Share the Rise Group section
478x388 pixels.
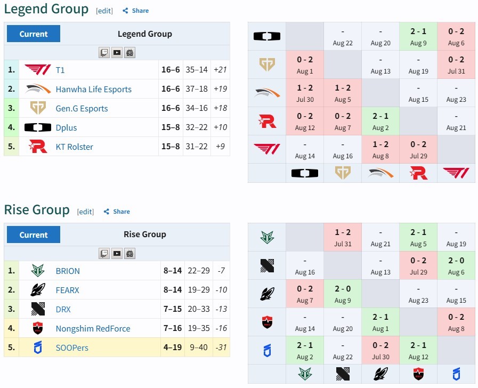[117, 212]
